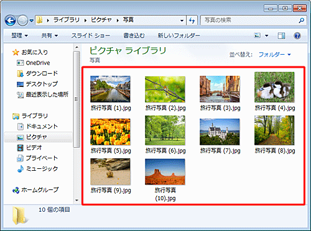Open the 整理 menu

(19, 35)
